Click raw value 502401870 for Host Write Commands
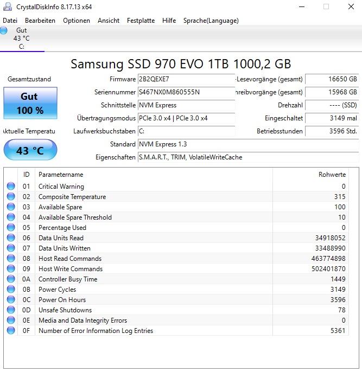The width and height of the screenshot is (362, 372). [x=328, y=269]
